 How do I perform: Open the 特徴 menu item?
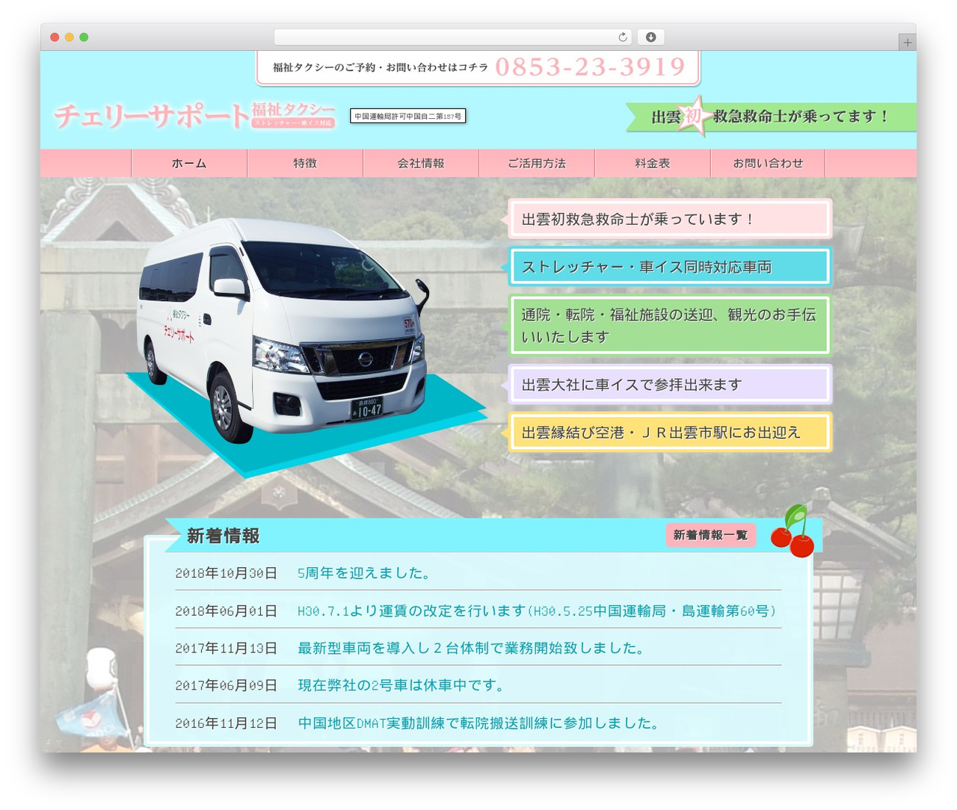pyautogui.click(x=305, y=164)
